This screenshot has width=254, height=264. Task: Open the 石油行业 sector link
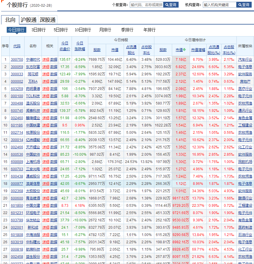point(245,235)
